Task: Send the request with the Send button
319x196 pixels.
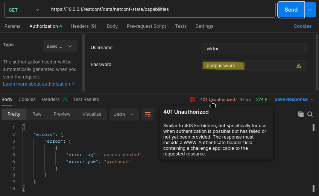Action: [x=291, y=10]
